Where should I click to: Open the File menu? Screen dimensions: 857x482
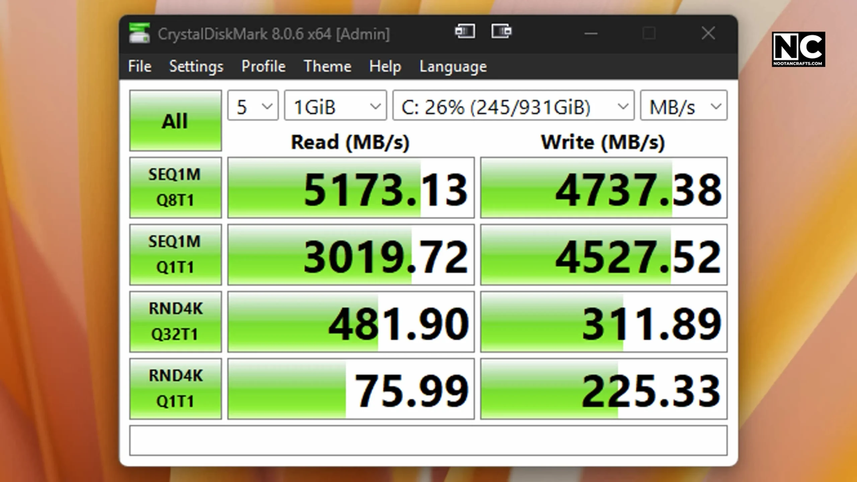click(x=140, y=66)
